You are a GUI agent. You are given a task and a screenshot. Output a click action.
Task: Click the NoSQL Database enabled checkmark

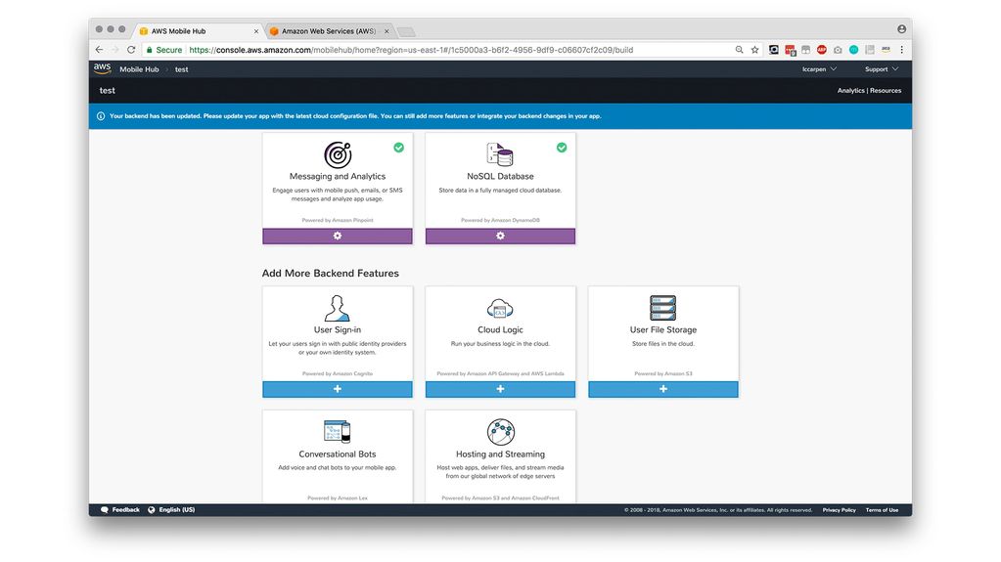562,148
